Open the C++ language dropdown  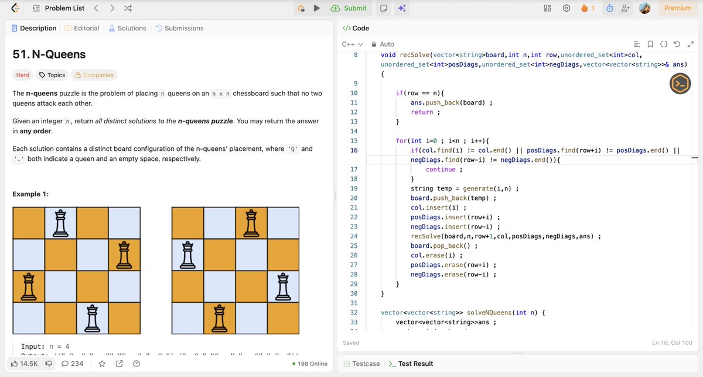[x=352, y=44]
